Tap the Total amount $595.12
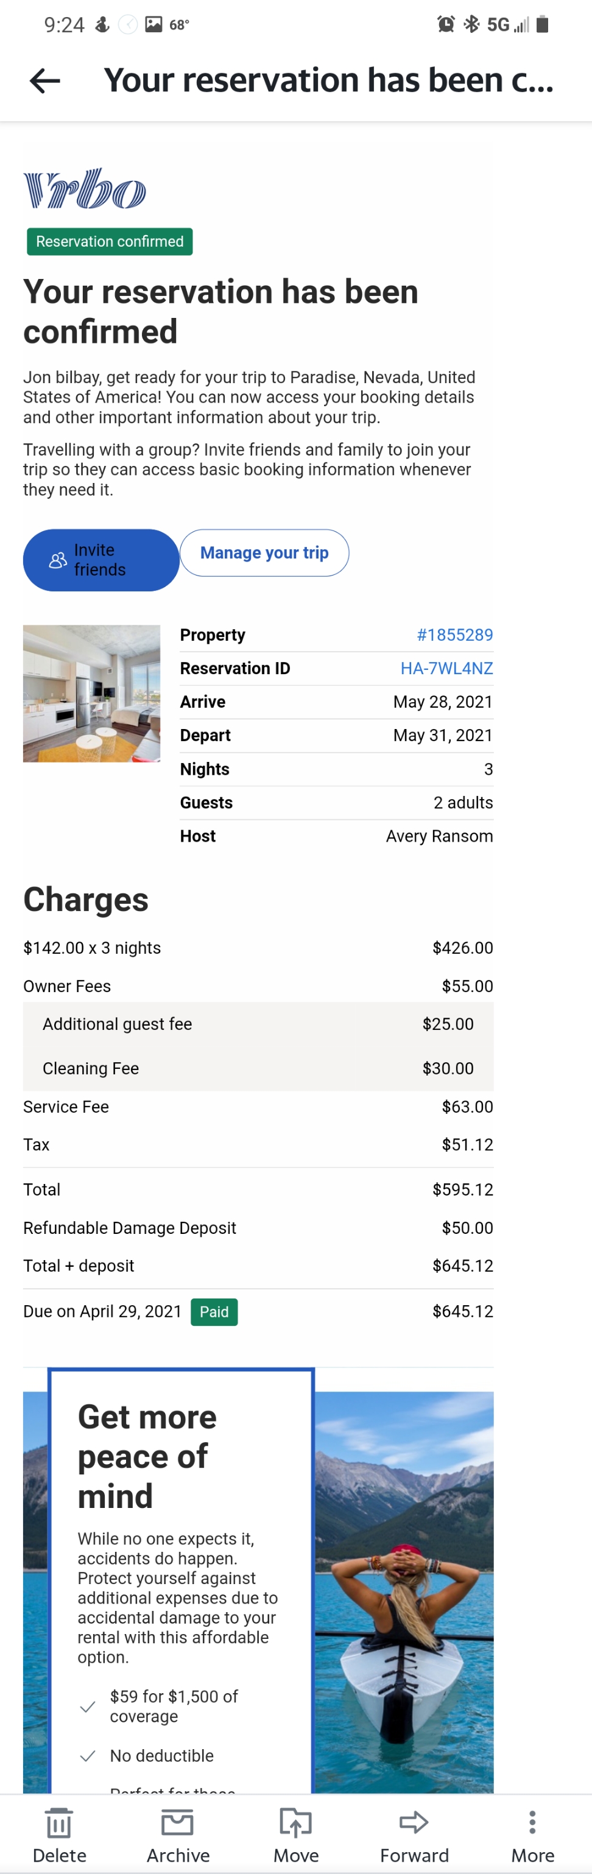The width and height of the screenshot is (592, 1874). 462,1190
